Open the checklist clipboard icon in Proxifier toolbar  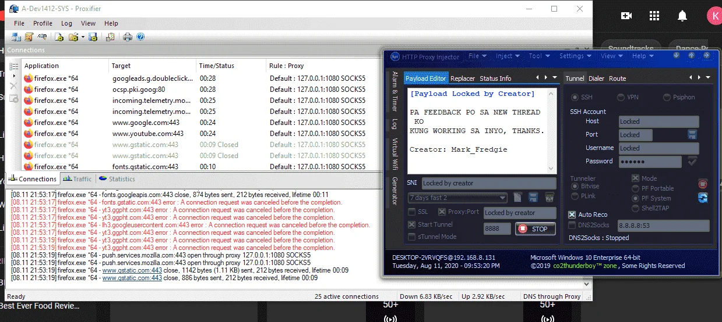110,37
